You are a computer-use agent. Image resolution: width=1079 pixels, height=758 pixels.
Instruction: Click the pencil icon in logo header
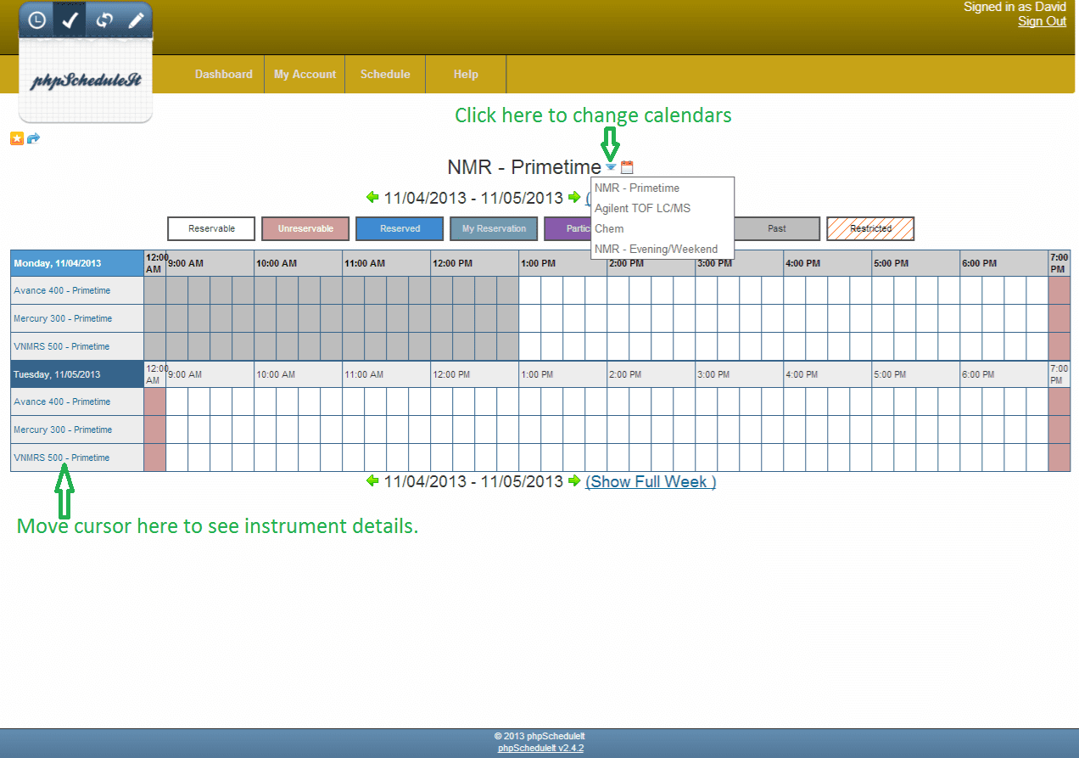point(137,20)
